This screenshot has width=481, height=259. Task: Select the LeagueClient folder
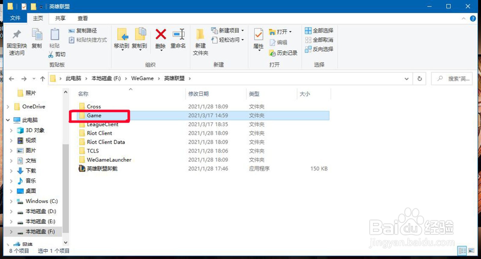click(103, 124)
